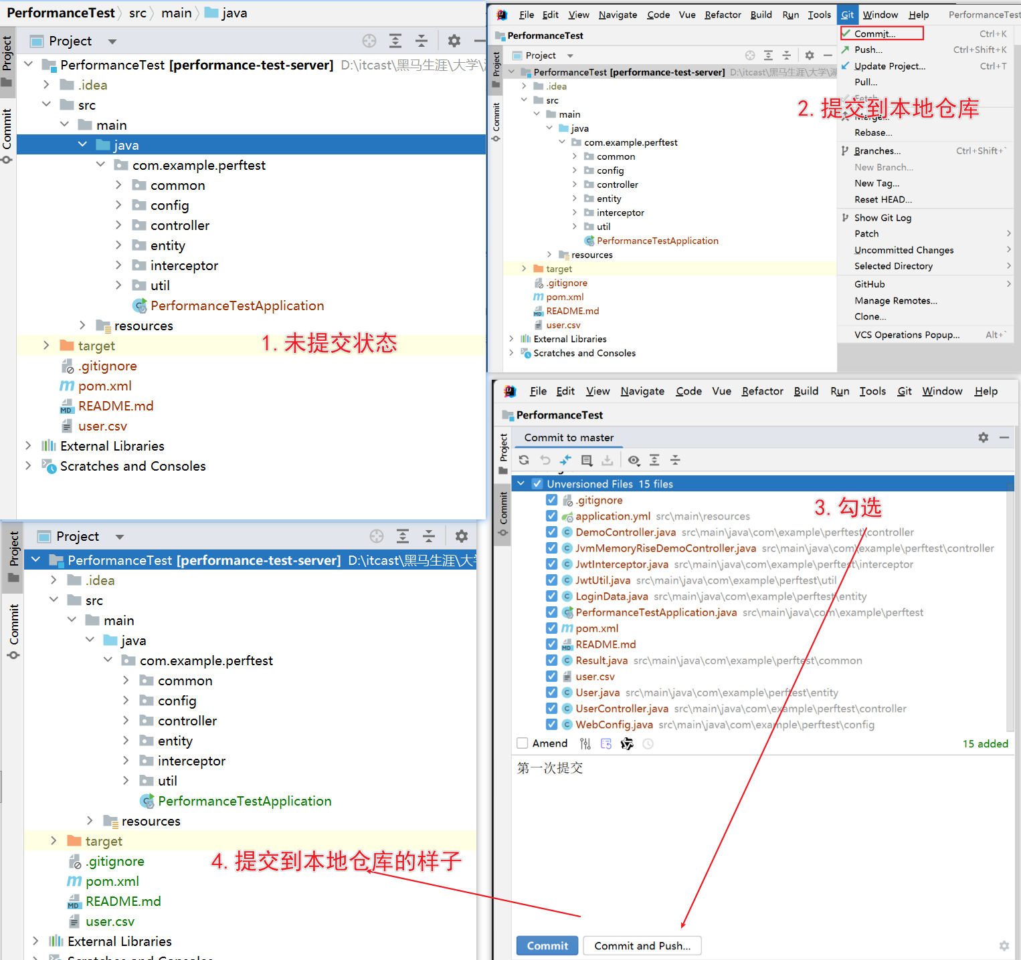Viewport: 1021px width, 960px height.
Task: Click the blue Commit button
Action: coord(547,945)
